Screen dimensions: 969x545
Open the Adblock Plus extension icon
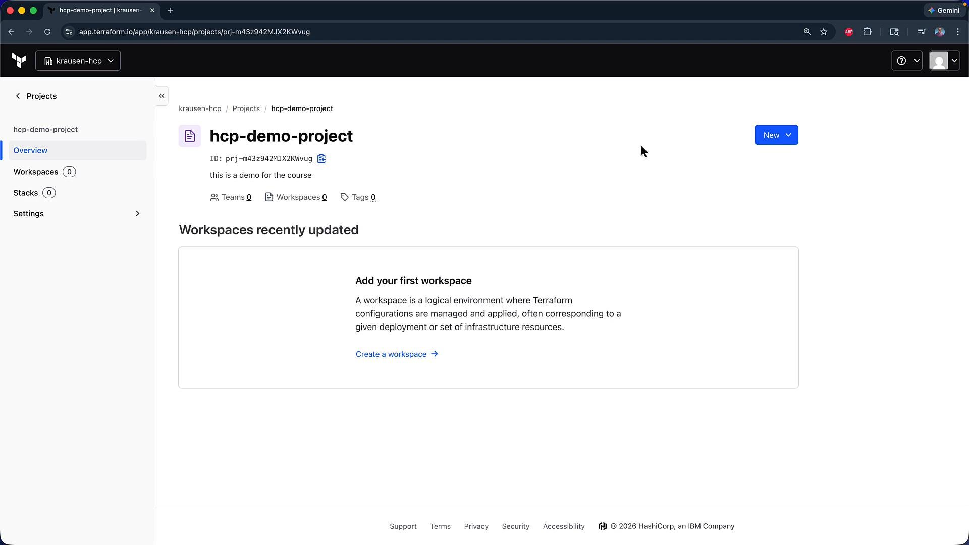tap(849, 32)
